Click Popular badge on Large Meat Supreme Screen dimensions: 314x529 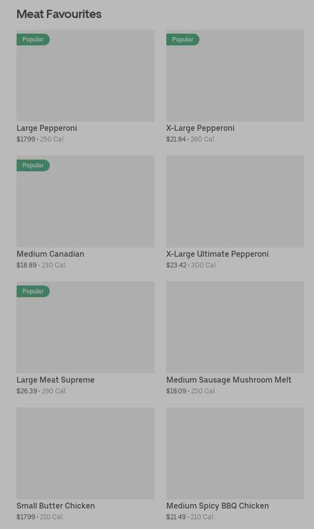pyautogui.click(x=33, y=291)
